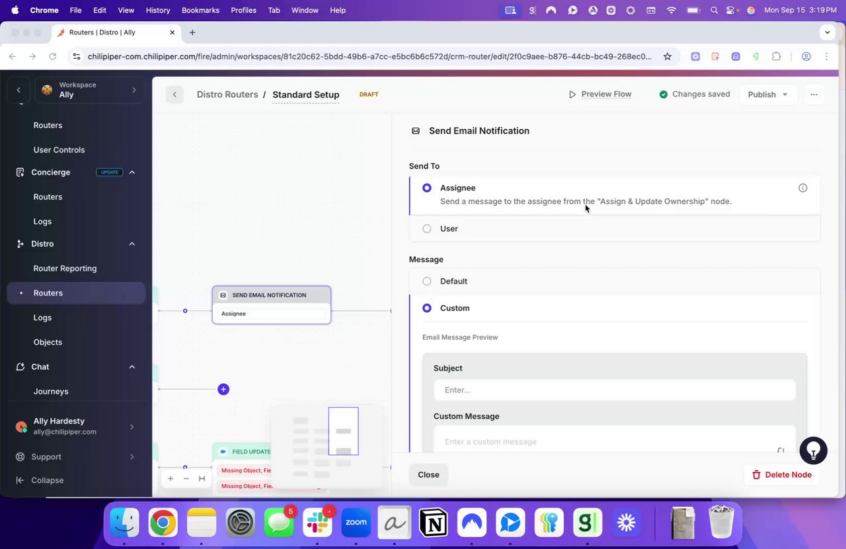The height and width of the screenshot is (549, 846).
Task: Open Chrome three-dot menu
Action: (827, 57)
